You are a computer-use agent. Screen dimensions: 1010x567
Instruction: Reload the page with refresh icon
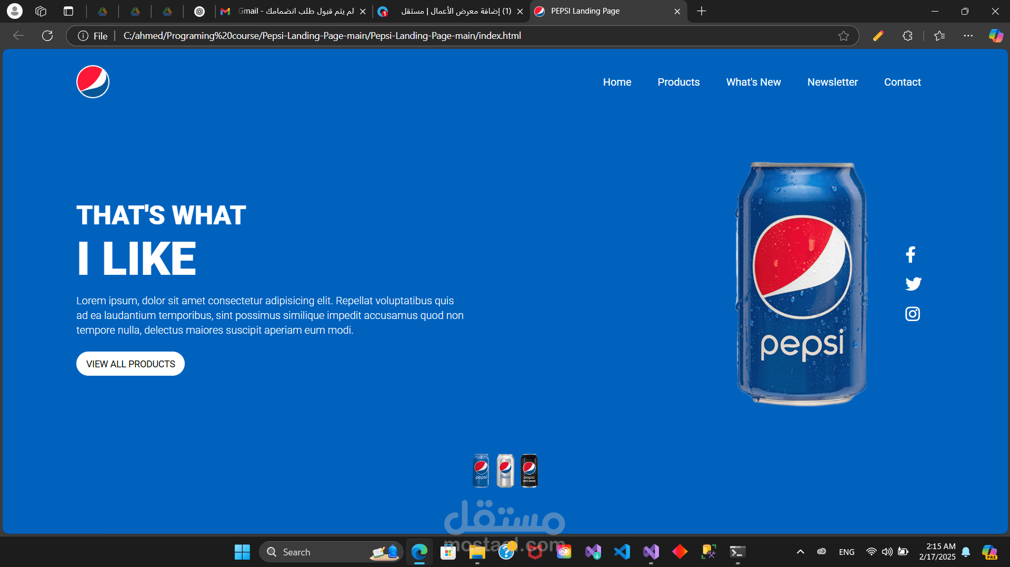pos(47,36)
